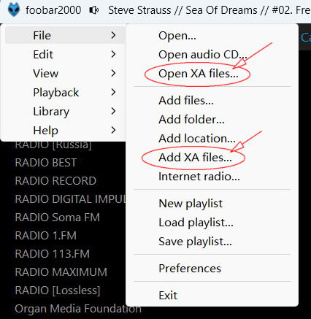Expand the Edit submenu chevron
This screenshot has height=319, width=311.
point(113,54)
